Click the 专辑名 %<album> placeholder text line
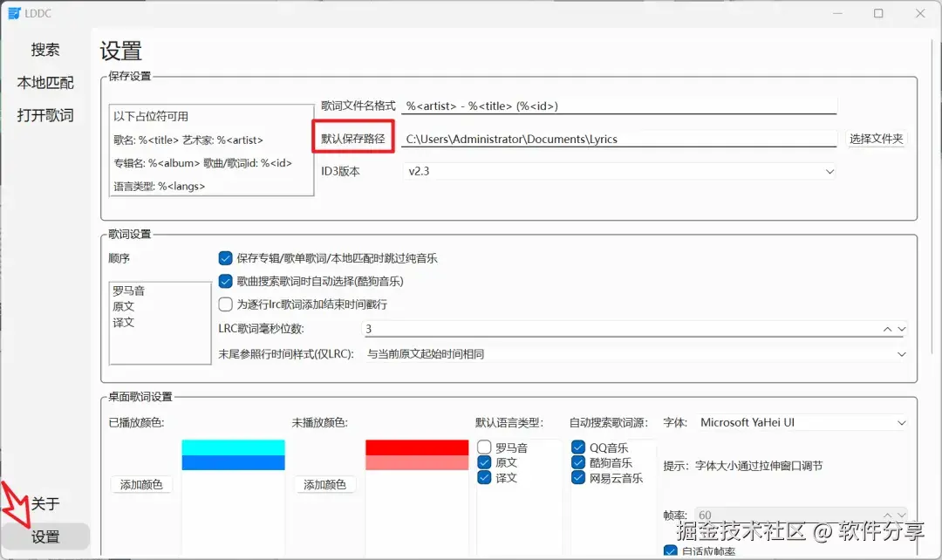The height and width of the screenshot is (560, 942). 202,163
